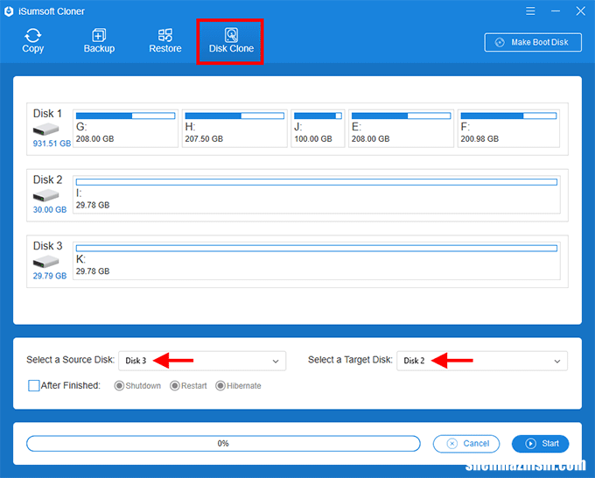
Task: Select partition F: 200.98 GB
Action: click(x=508, y=129)
